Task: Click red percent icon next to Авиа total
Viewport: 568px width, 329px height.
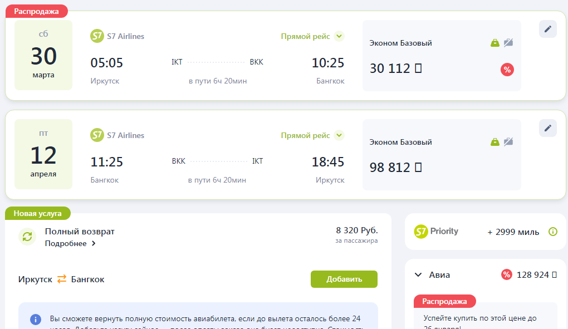Action: (x=506, y=274)
